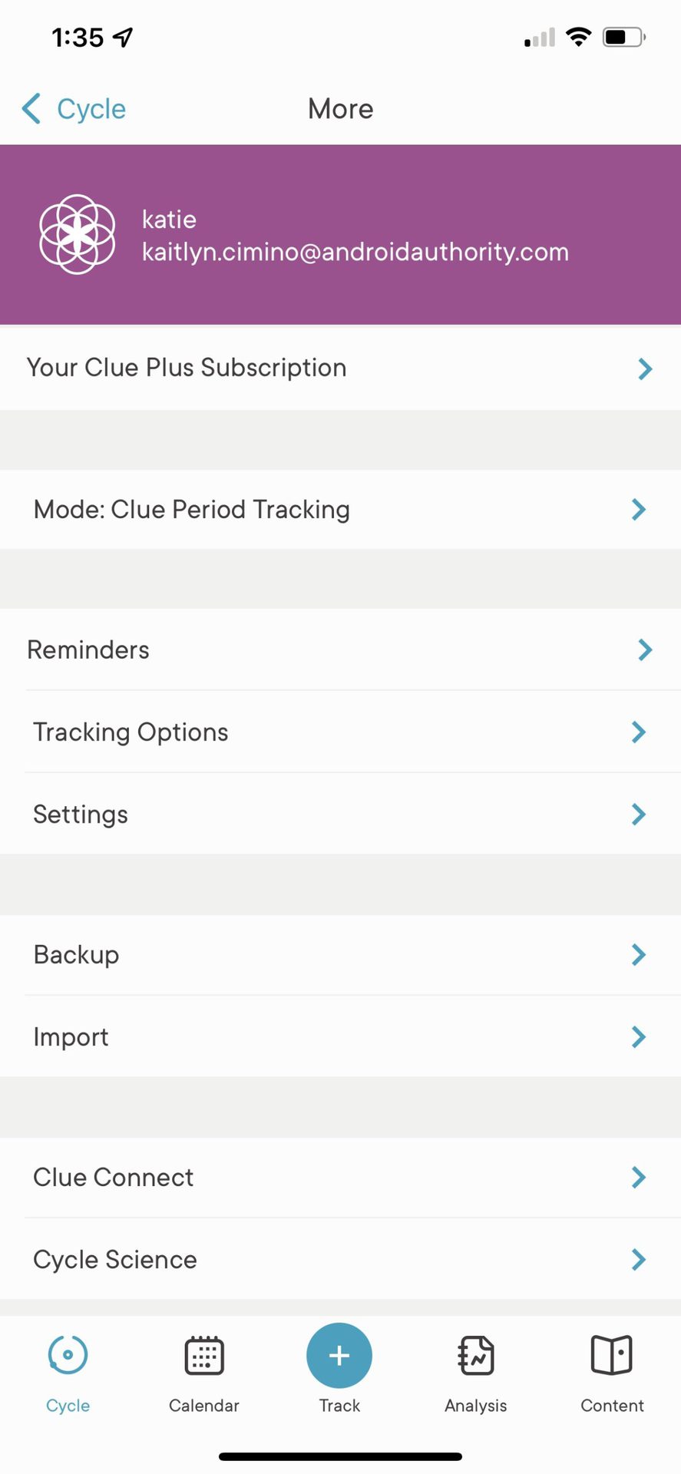Screen dimensions: 681x1474
Task: Open the Settings menu item
Action: click(x=81, y=815)
